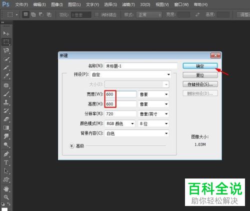Open the Window menu
The image size is (250, 211).
pos(181,4)
